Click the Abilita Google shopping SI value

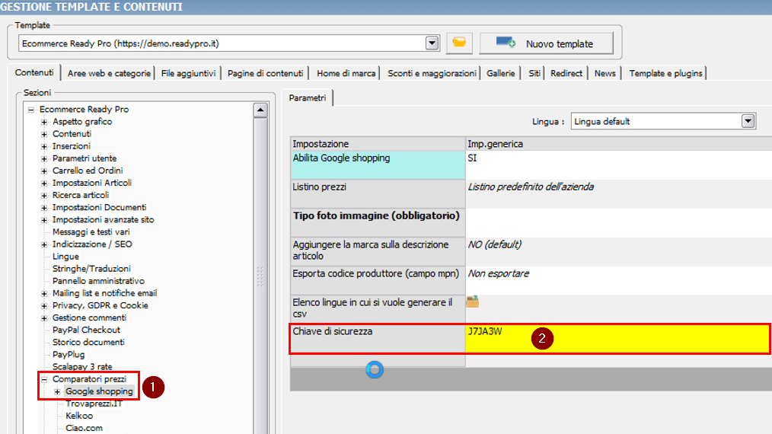[x=618, y=165]
